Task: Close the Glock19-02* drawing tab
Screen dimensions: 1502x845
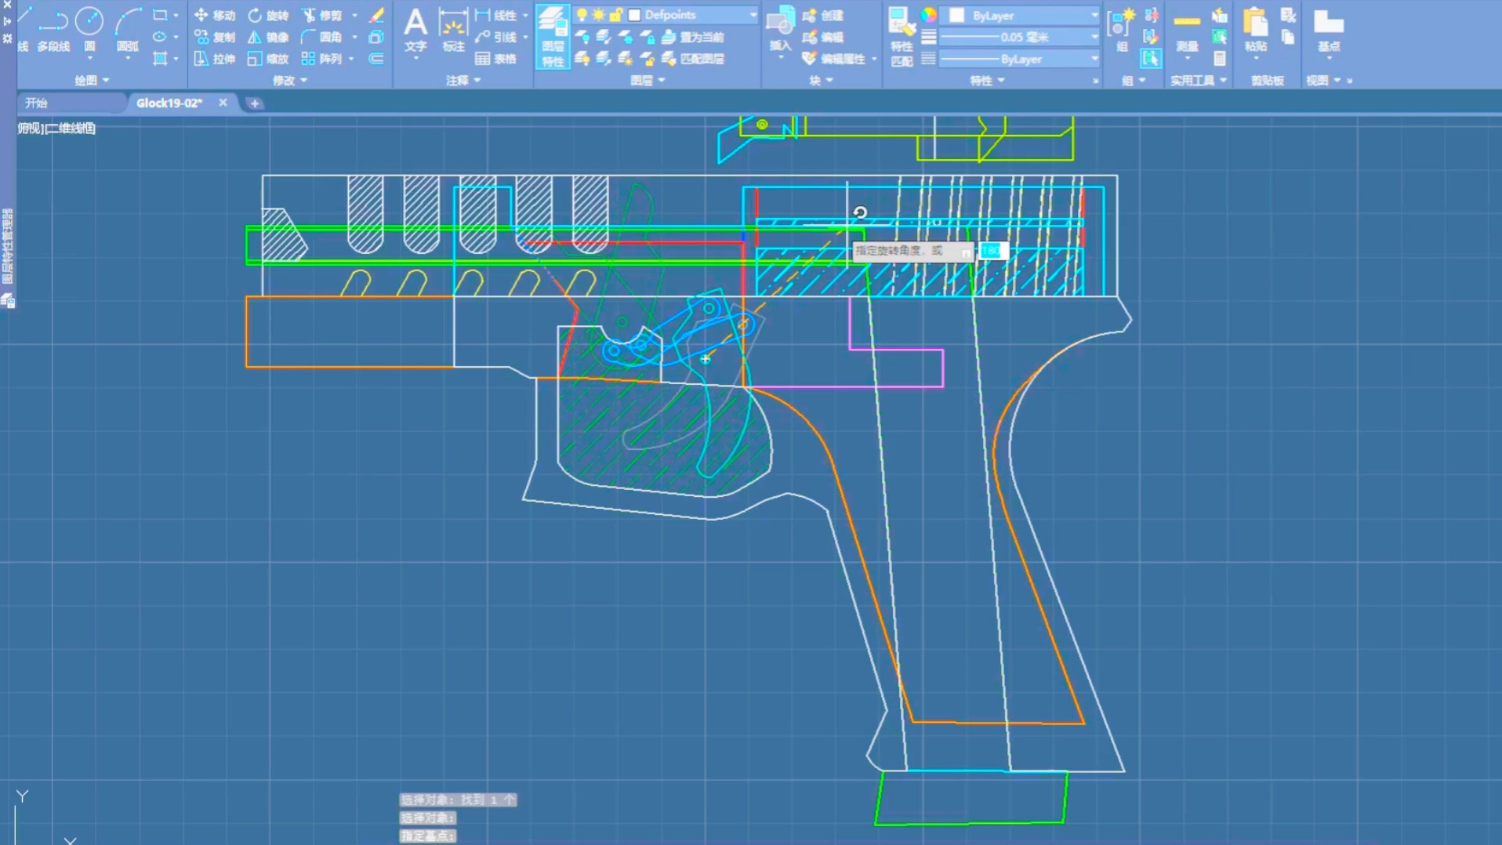Action: click(x=223, y=103)
